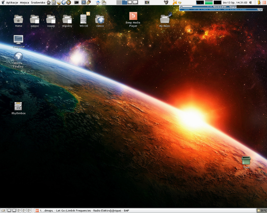The image size is (267, 213).
Task: Open the Home desktop folder
Action: (18, 21)
